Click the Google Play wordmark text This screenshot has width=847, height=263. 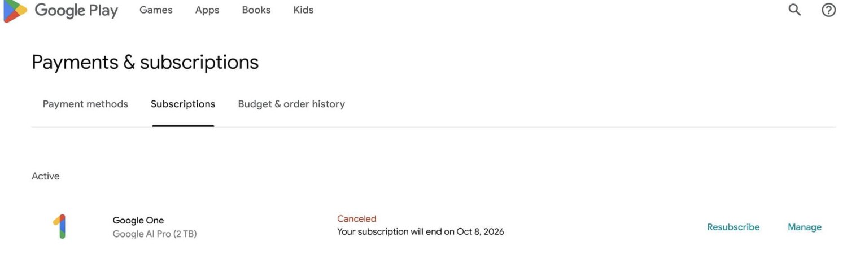(x=76, y=10)
